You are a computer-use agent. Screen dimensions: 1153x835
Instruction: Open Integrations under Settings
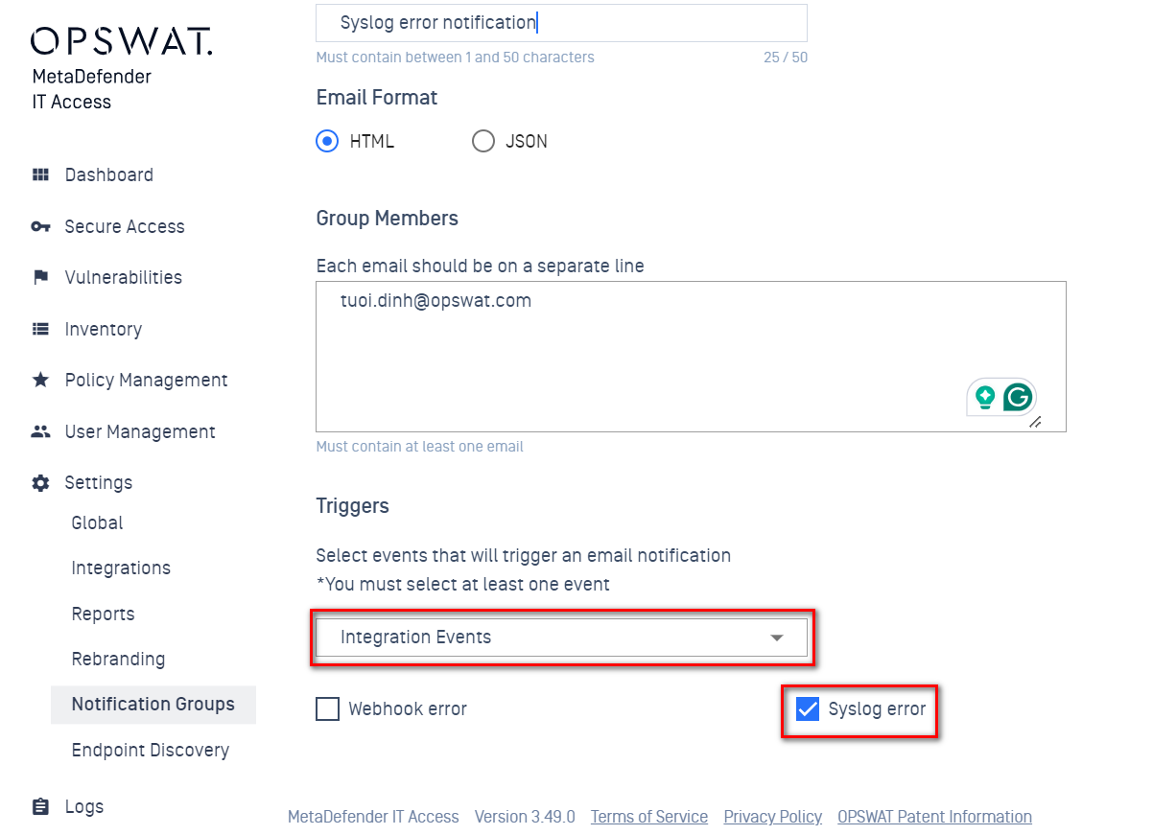[x=121, y=568]
